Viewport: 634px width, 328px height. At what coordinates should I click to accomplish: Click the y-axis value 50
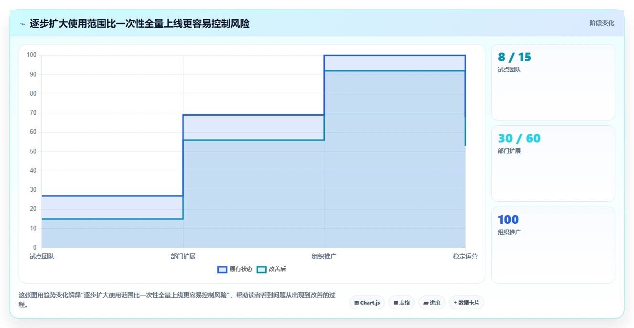(x=33, y=152)
